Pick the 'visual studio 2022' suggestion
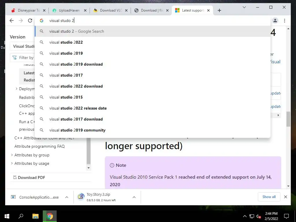 click(153, 42)
